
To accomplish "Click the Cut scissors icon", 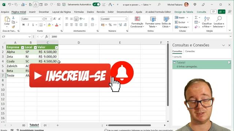I will (x=13, y=17).
